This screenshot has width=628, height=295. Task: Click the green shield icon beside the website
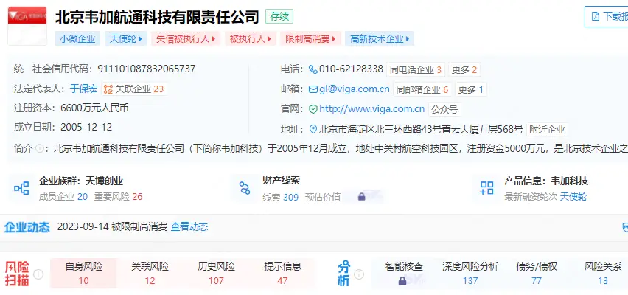[x=313, y=109]
